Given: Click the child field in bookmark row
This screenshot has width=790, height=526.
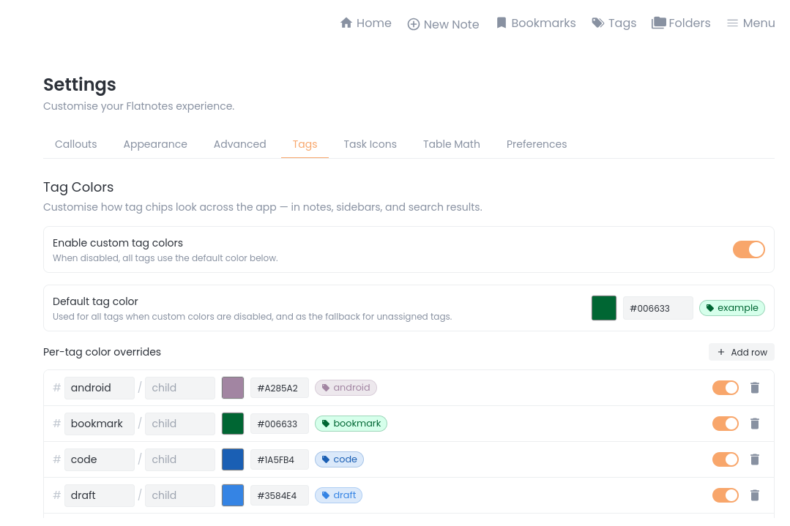Looking at the screenshot, I should pos(180,424).
